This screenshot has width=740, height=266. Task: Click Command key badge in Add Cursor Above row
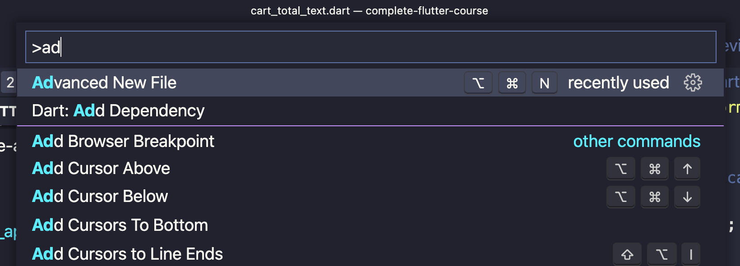click(x=654, y=169)
